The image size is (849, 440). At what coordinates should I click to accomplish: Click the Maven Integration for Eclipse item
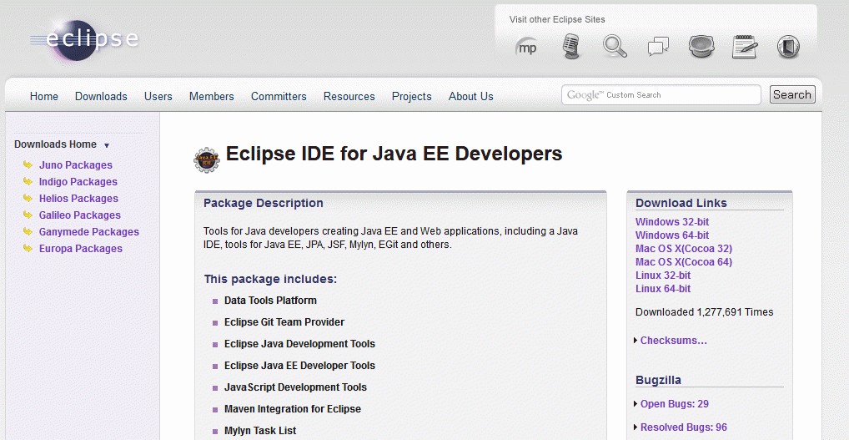293,409
